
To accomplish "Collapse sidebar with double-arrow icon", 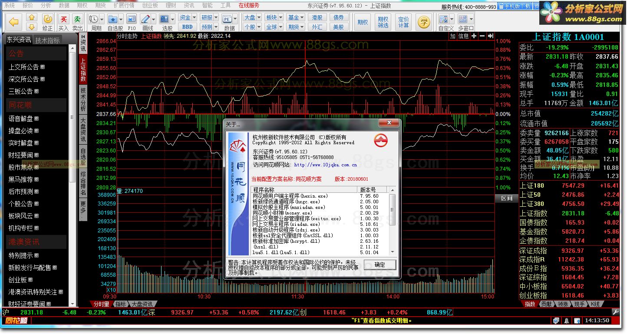I will 83,36.
